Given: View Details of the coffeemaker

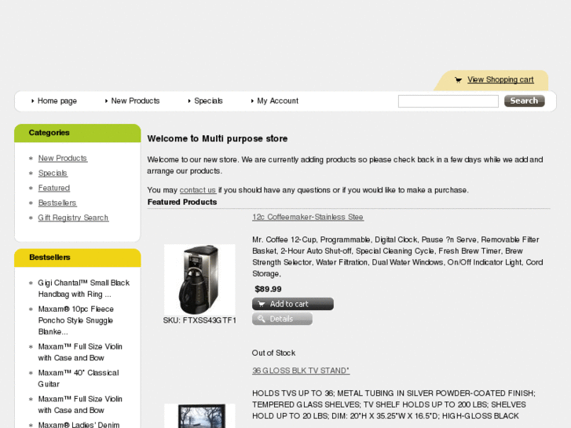Looking at the screenshot, I should click(x=282, y=319).
